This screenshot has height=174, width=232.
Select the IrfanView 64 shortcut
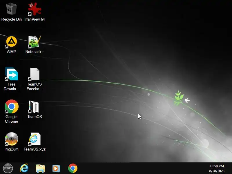pyautogui.click(x=35, y=12)
